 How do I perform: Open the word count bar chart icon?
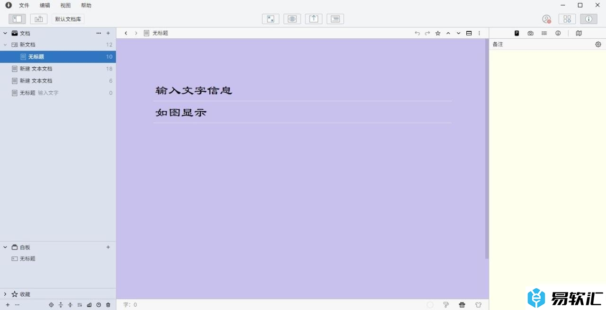[x=89, y=305]
